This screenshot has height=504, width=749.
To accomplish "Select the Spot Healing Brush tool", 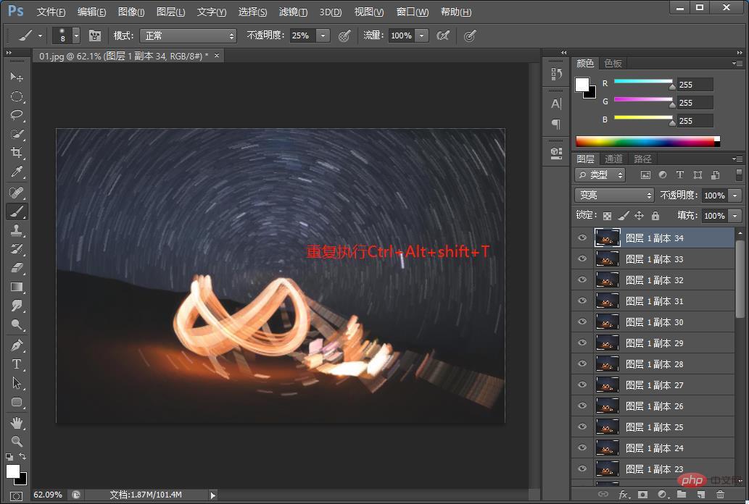I will click(17, 193).
